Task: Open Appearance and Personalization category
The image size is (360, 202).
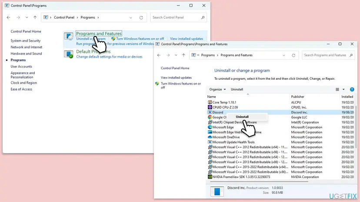Action: point(23,75)
